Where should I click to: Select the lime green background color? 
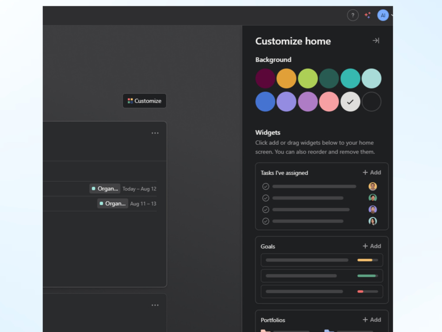tap(308, 78)
